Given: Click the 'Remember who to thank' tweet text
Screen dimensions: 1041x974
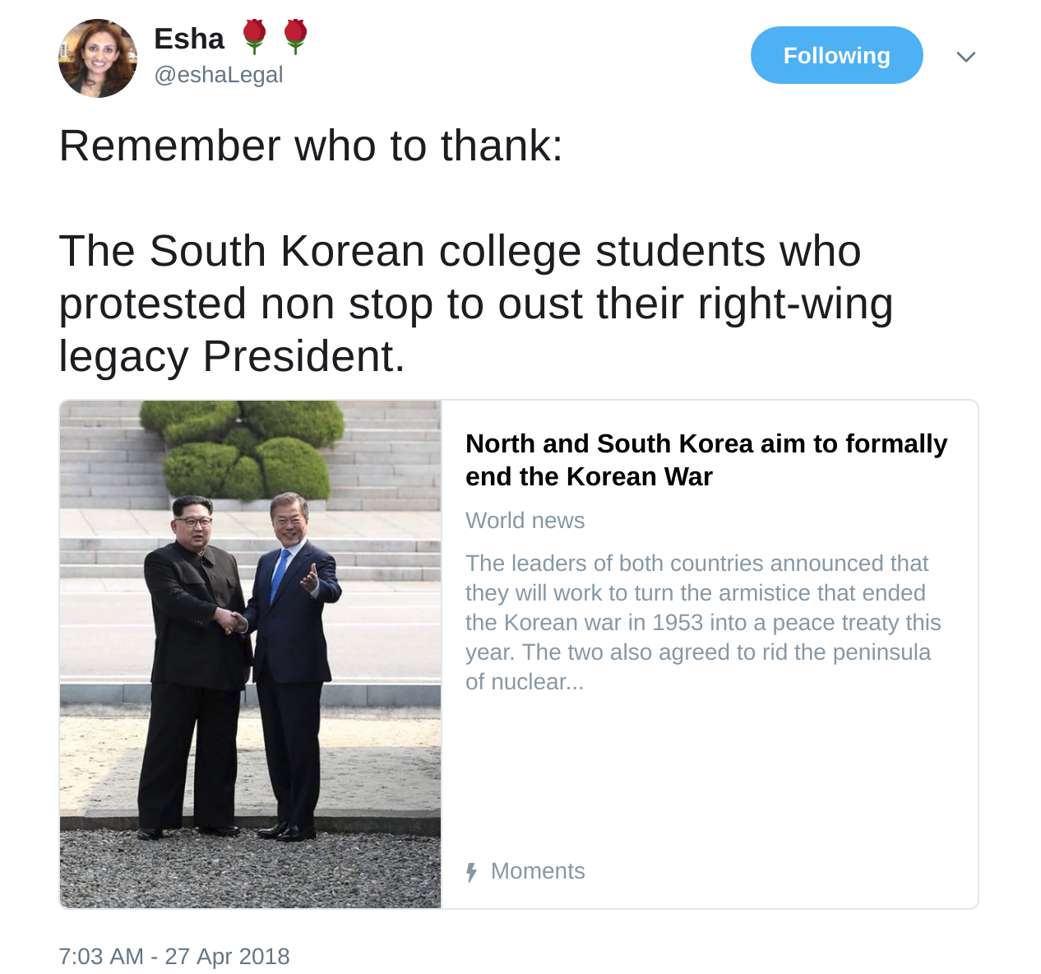Looking at the screenshot, I should [x=311, y=146].
